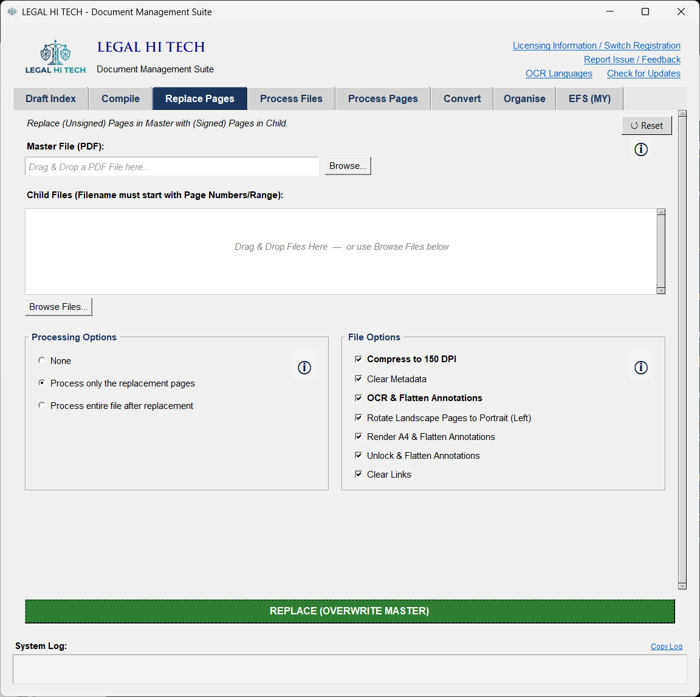This screenshot has height=697, width=700.
Task: Maximize the Document Management Suite window
Action: 645,12
